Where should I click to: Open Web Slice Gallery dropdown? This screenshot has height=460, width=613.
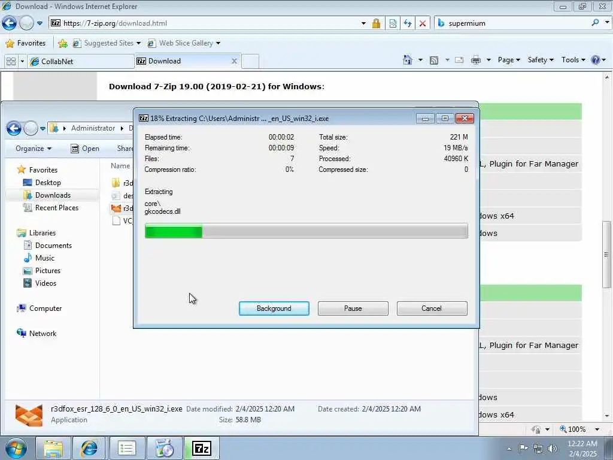218,43
